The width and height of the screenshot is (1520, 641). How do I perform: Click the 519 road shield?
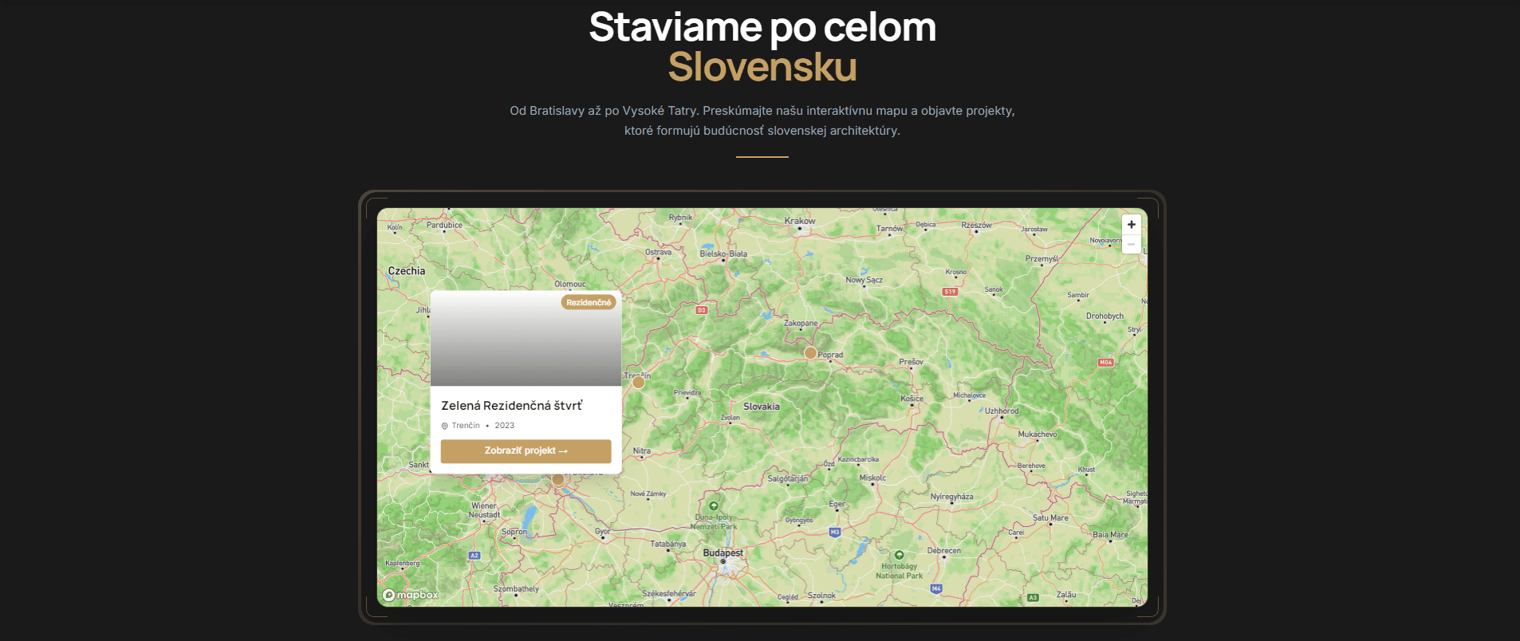(950, 292)
